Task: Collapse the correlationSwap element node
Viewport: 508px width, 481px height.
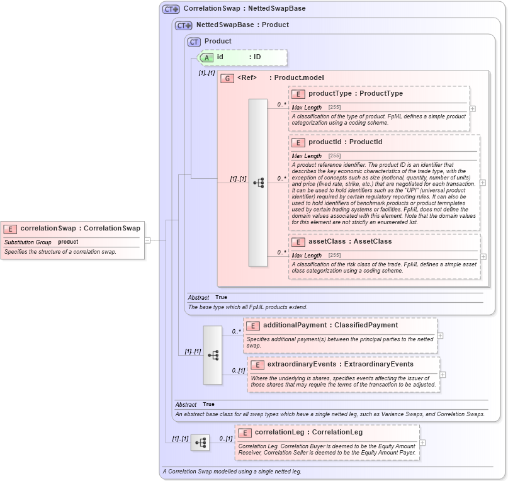Action: (x=147, y=240)
